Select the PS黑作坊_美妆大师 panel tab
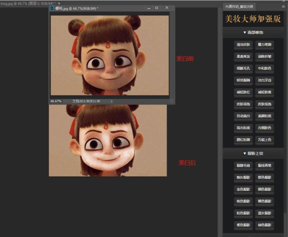The image size is (288, 237). [239, 6]
